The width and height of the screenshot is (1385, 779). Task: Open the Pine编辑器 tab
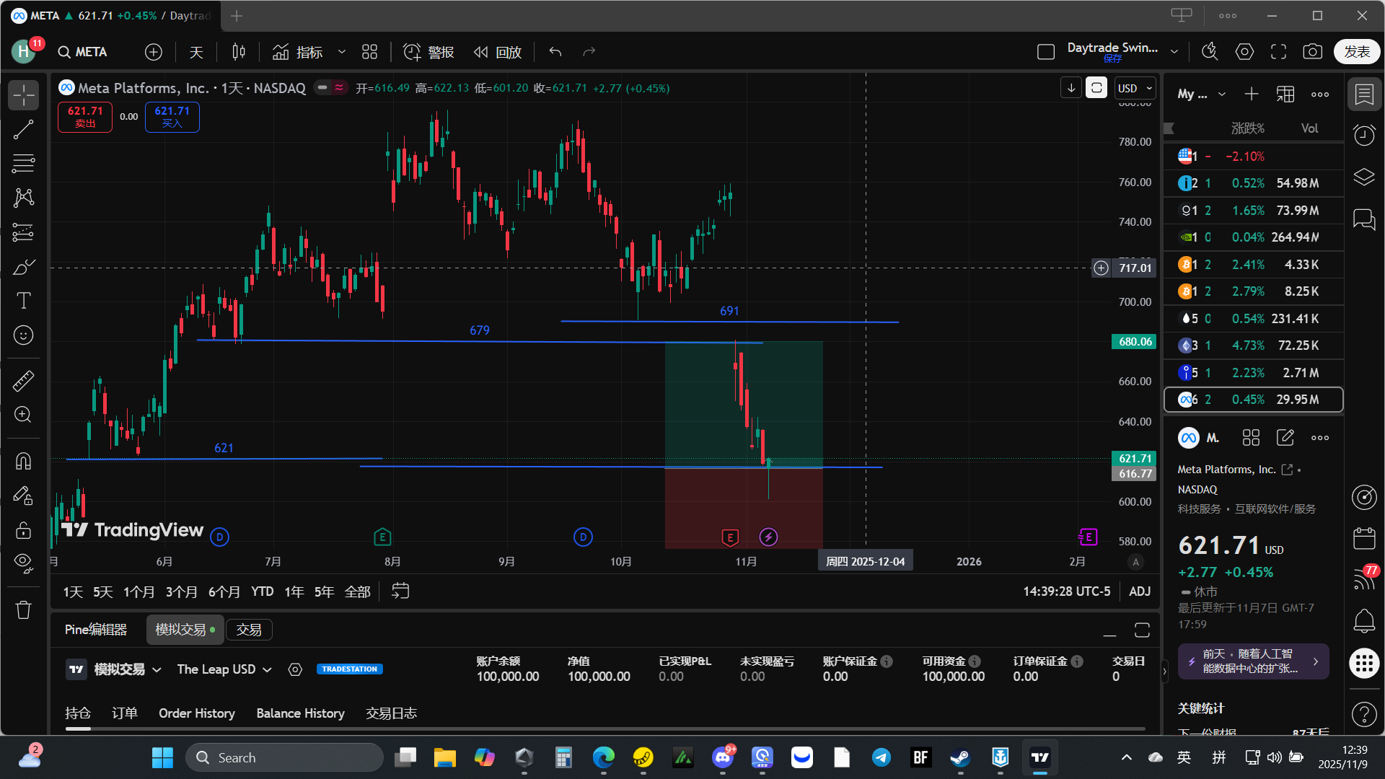tap(96, 630)
